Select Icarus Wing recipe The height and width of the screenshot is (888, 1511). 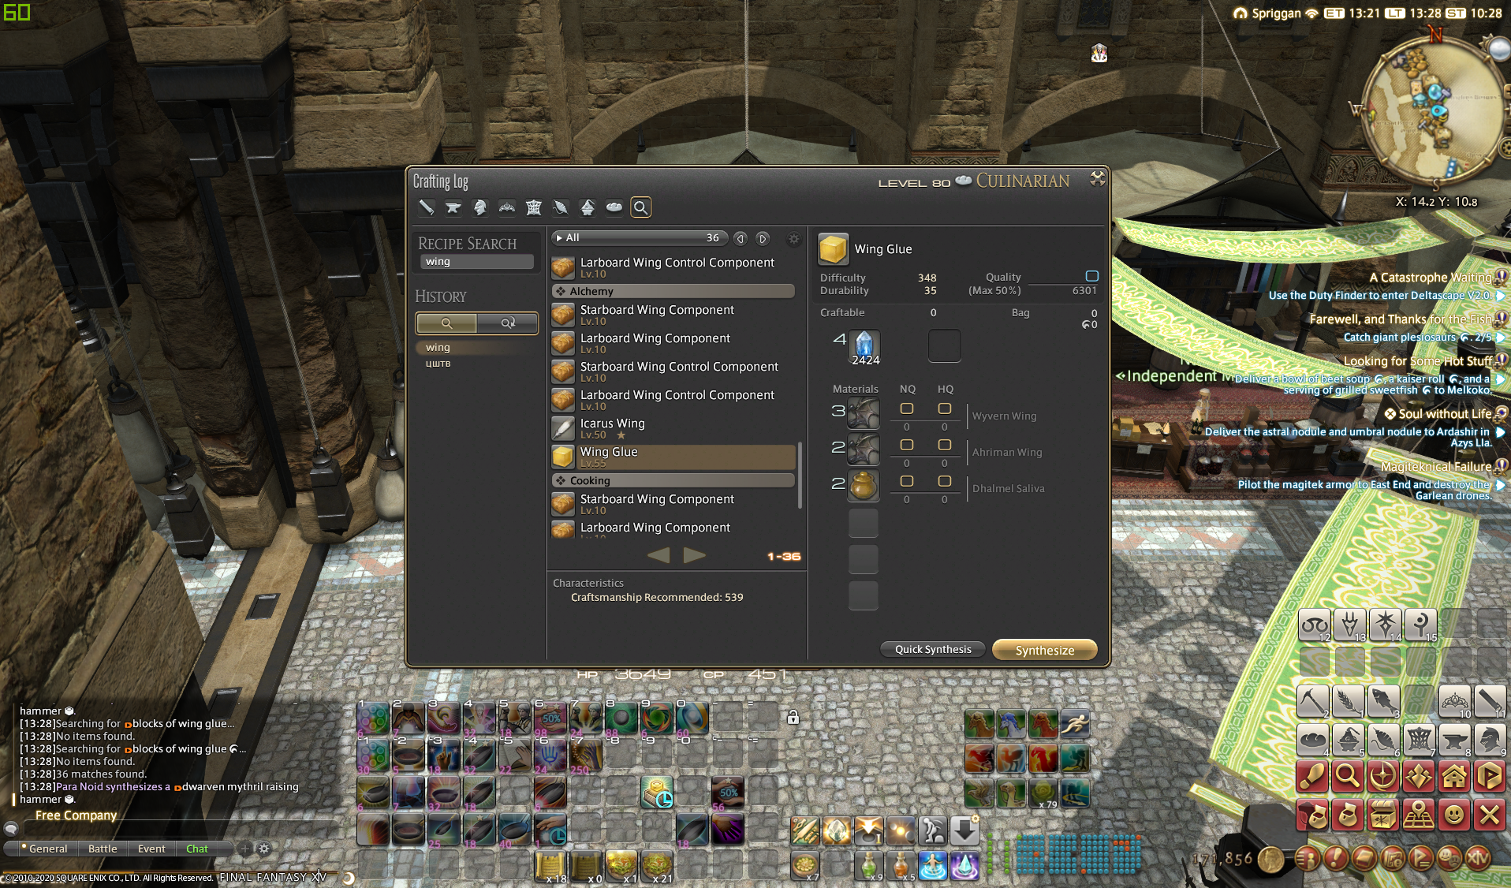click(x=673, y=428)
